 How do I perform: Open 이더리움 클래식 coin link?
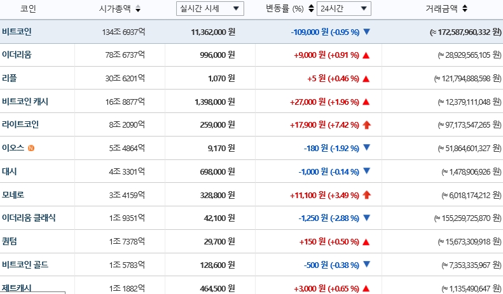(29, 218)
